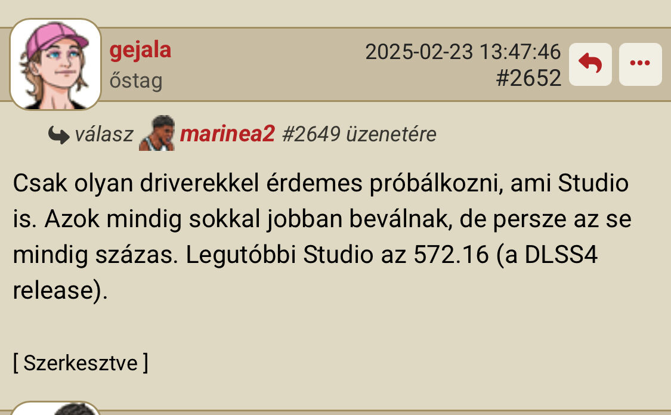Image resolution: width=671 pixels, height=415 pixels.
Task: Click the curved válasz arrow icon
Action: tap(58, 135)
